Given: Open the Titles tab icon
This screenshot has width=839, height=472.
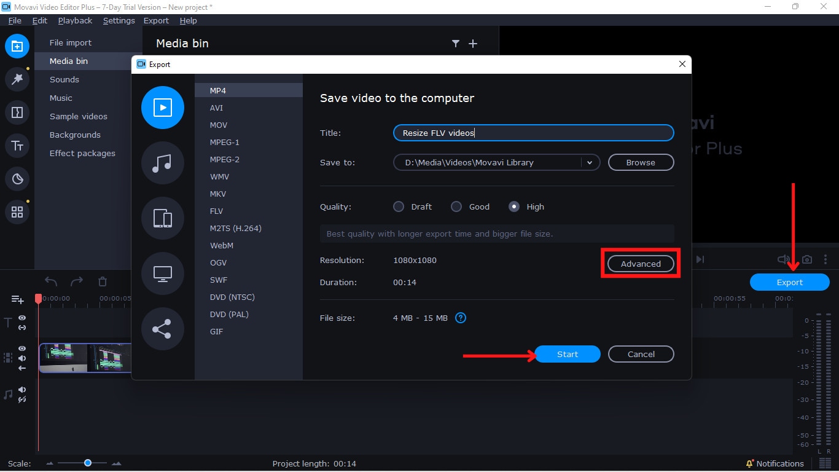Looking at the screenshot, I should [17, 146].
